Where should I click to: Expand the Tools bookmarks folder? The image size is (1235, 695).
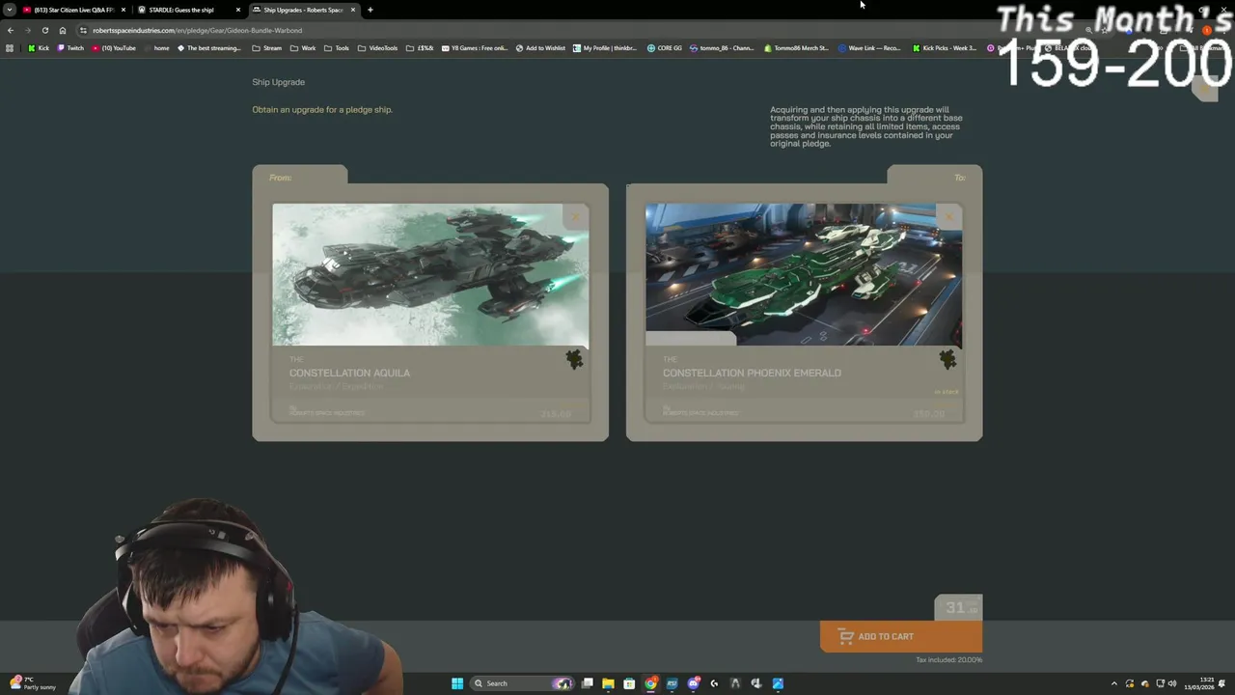pyautogui.click(x=337, y=47)
